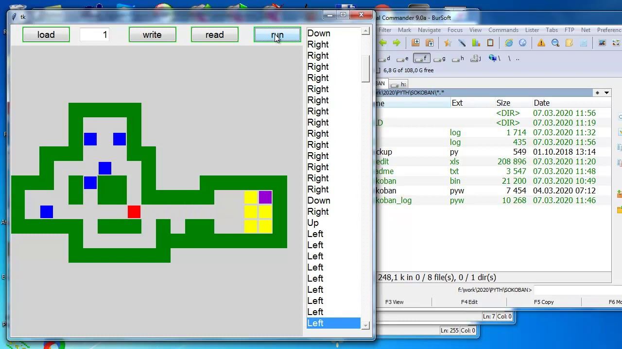Click the asterisk favorites button in path bar

pyautogui.click(x=597, y=93)
